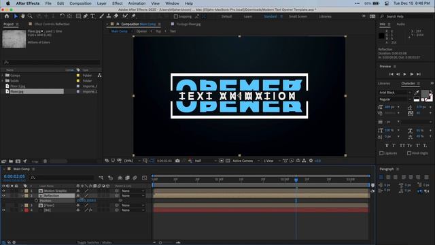The width and height of the screenshot is (435, 245).
Task: Create a new composition from Project panel
Action: 18,161
